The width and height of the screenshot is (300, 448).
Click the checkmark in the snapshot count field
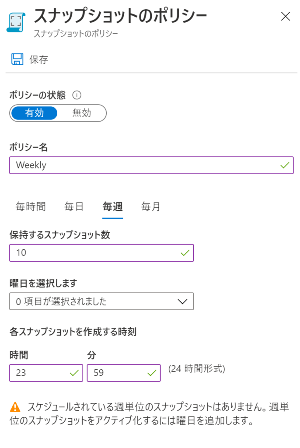(x=185, y=252)
